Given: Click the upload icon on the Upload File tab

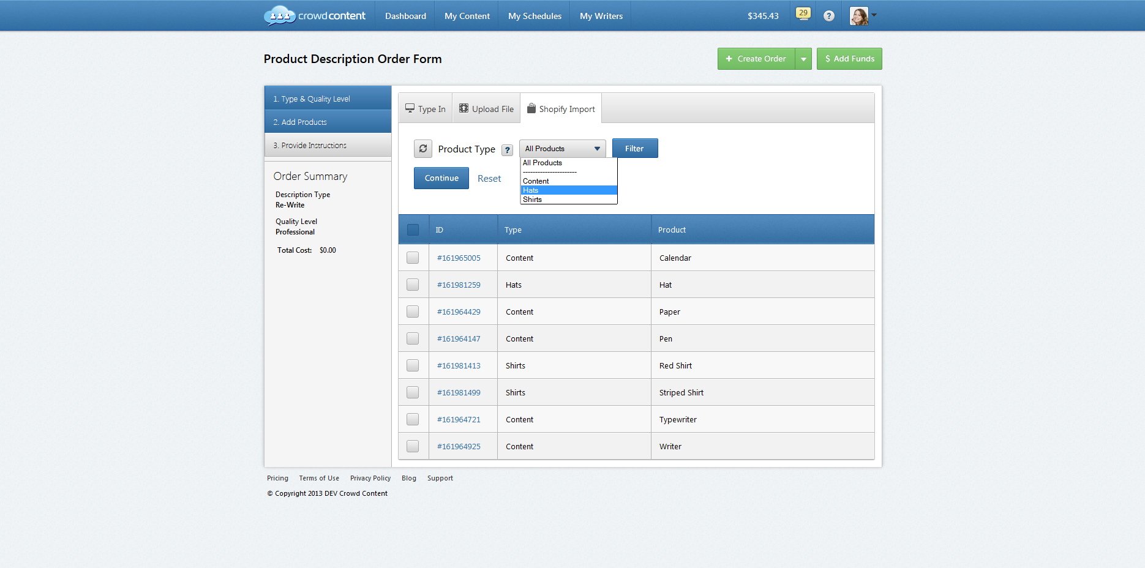Looking at the screenshot, I should click(464, 108).
